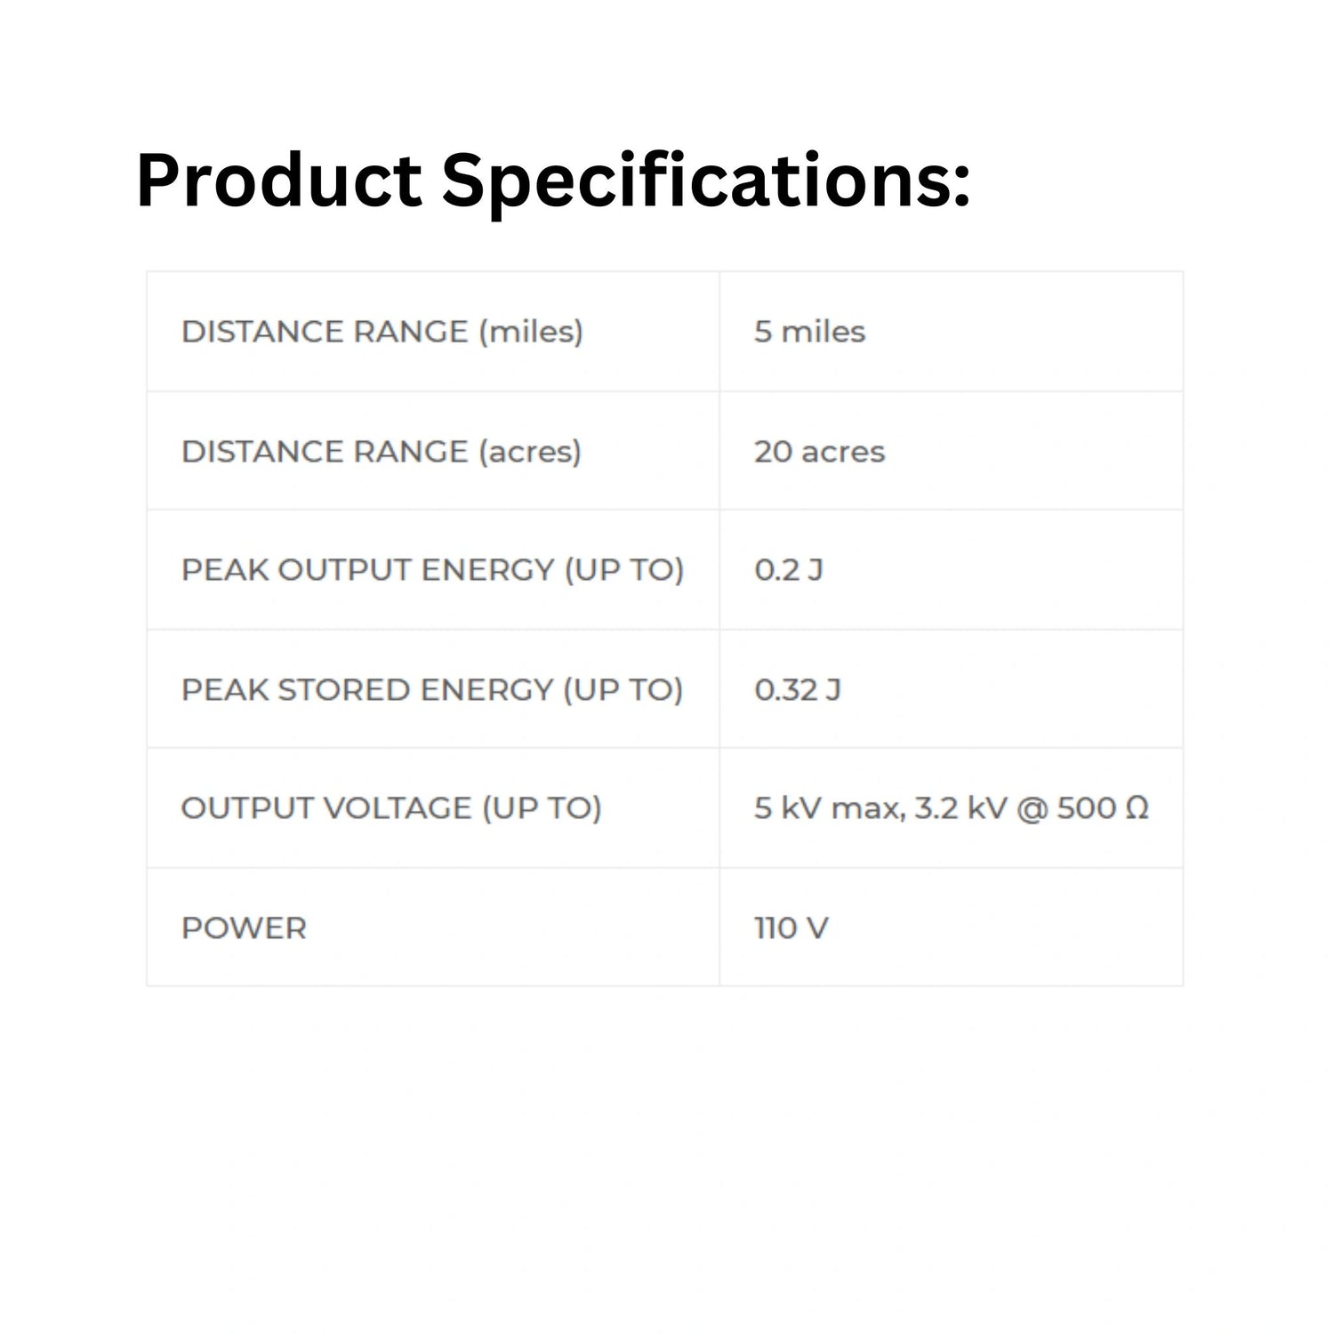Click the "110 V" power value

coord(791,928)
